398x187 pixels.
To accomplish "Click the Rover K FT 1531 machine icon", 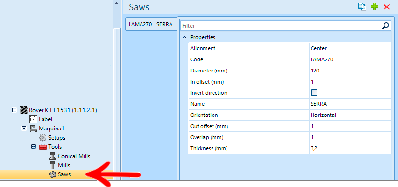I will tap(24, 110).
